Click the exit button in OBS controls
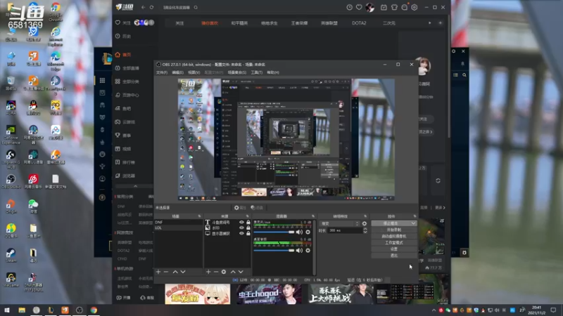The image size is (563, 316). coord(394,256)
